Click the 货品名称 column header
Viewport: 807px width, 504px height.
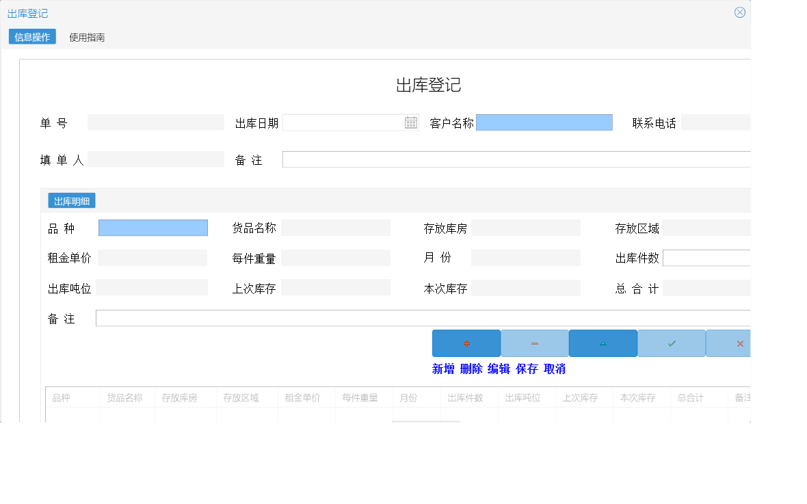pos(126,397)
